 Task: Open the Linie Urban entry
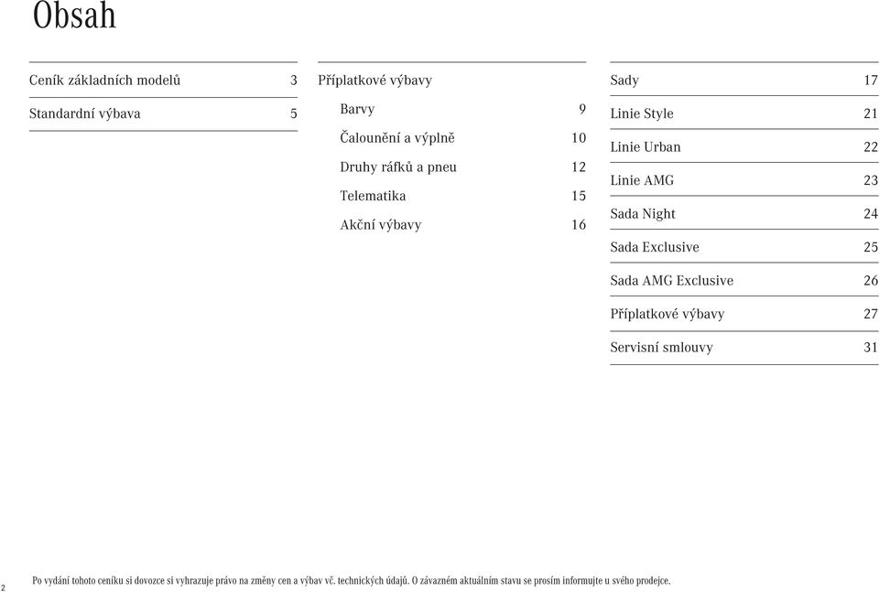pos(743,146)
